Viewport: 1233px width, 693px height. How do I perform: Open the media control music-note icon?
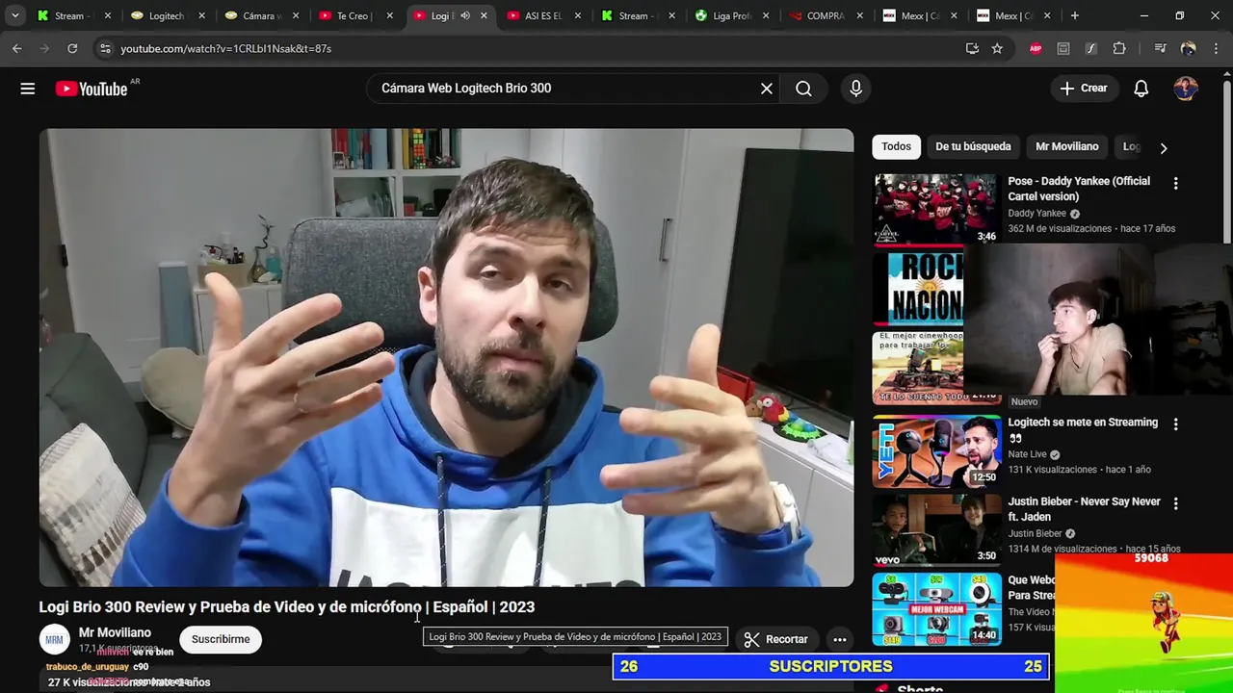(x=1160, y=48)
